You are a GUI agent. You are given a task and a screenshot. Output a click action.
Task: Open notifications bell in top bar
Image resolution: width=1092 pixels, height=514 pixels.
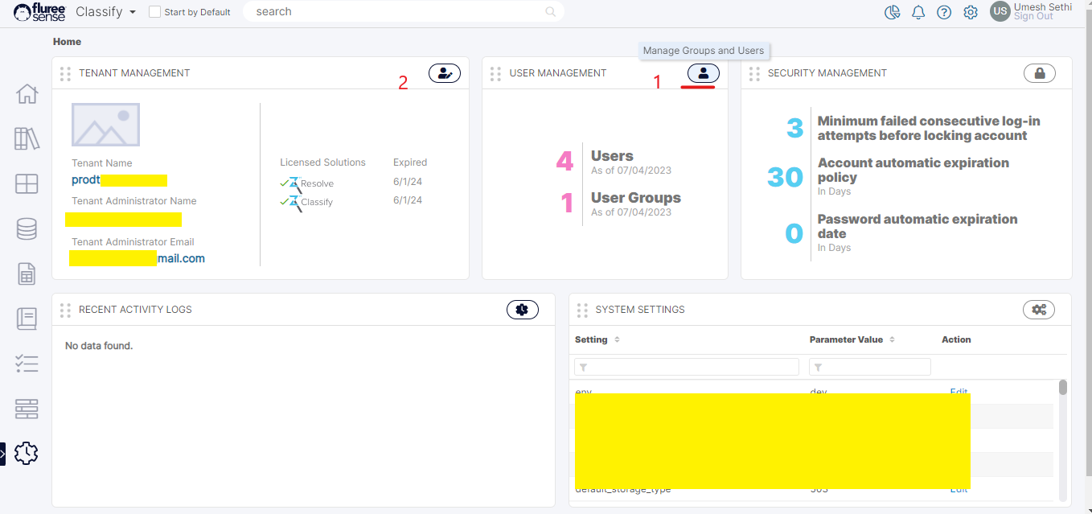coord(918,12)
